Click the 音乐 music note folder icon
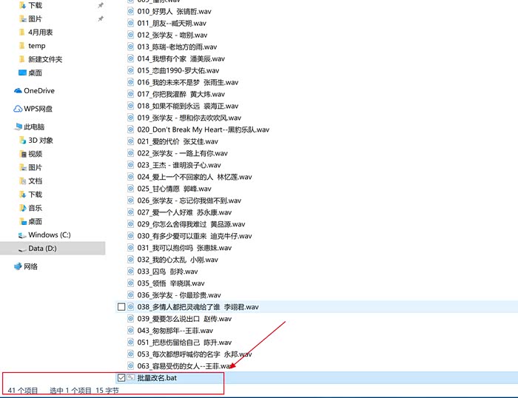This screenshot has width=518, height=398. (x=22, y=208)
